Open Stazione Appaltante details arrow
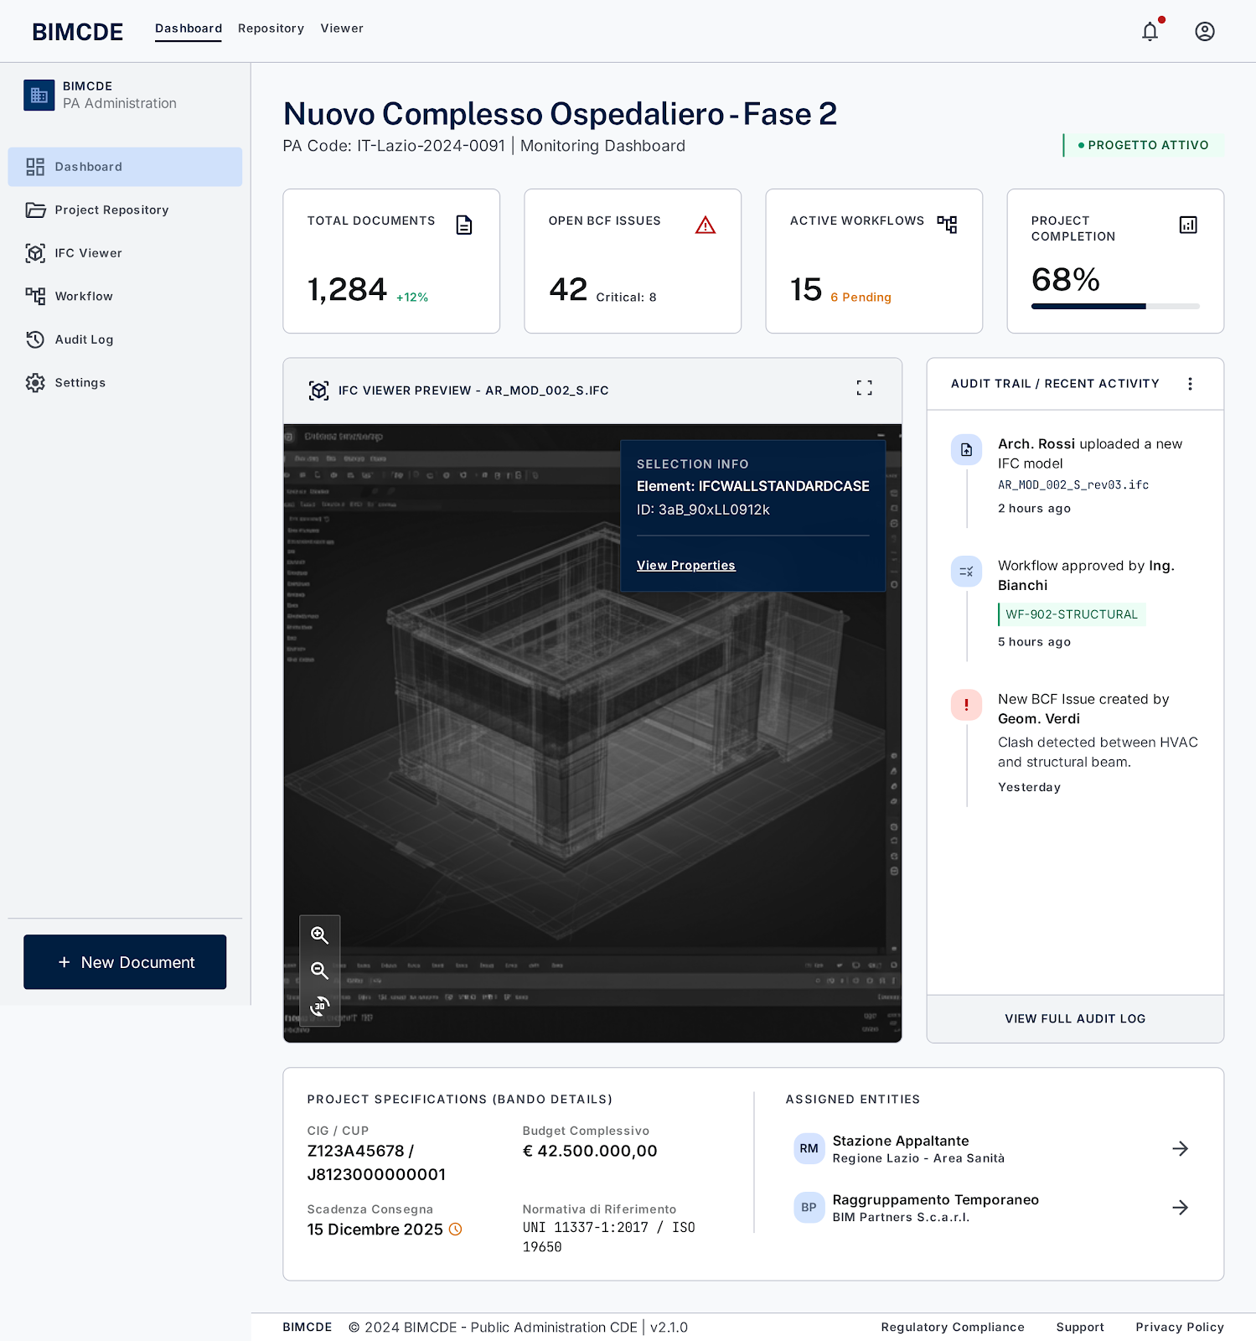Image resolution: width=1256 pixels, height=1341 pixels. click(x=1181, y=1148)
